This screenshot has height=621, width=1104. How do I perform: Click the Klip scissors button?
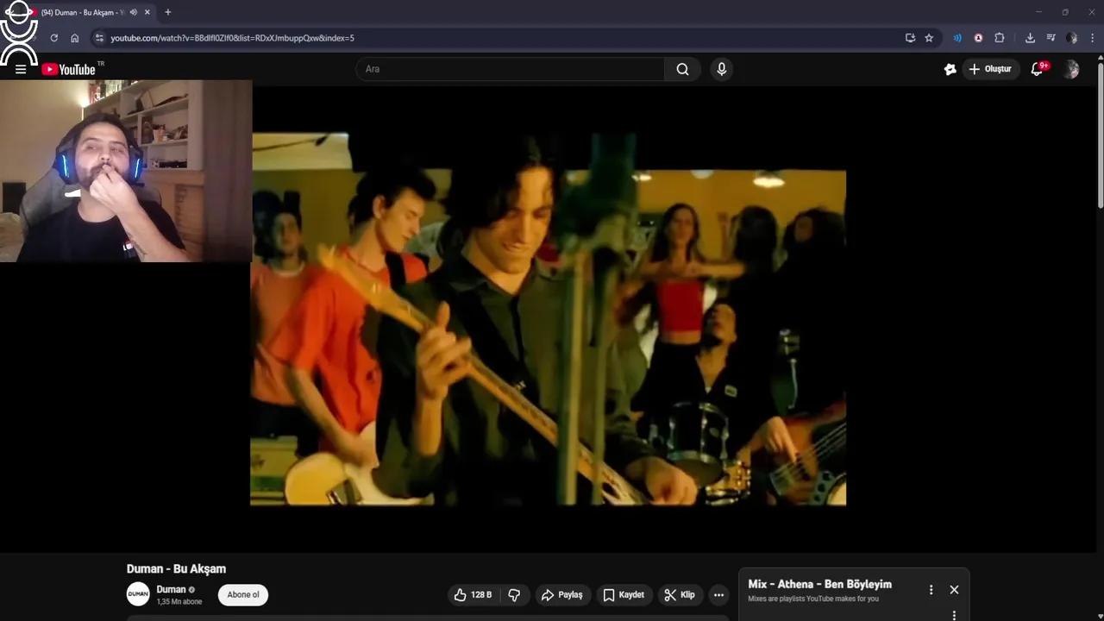pos(680,594)
